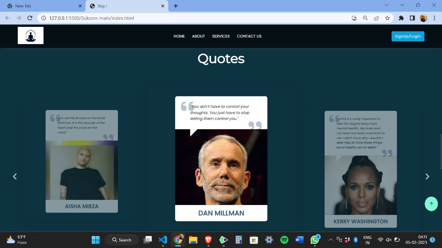Screen dimensions: 442x248
Task: Close the New Tab tab
Action: coord(80,6)
